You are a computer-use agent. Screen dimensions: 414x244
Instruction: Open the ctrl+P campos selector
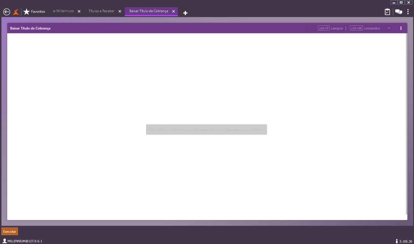click(x=330, y=28)
